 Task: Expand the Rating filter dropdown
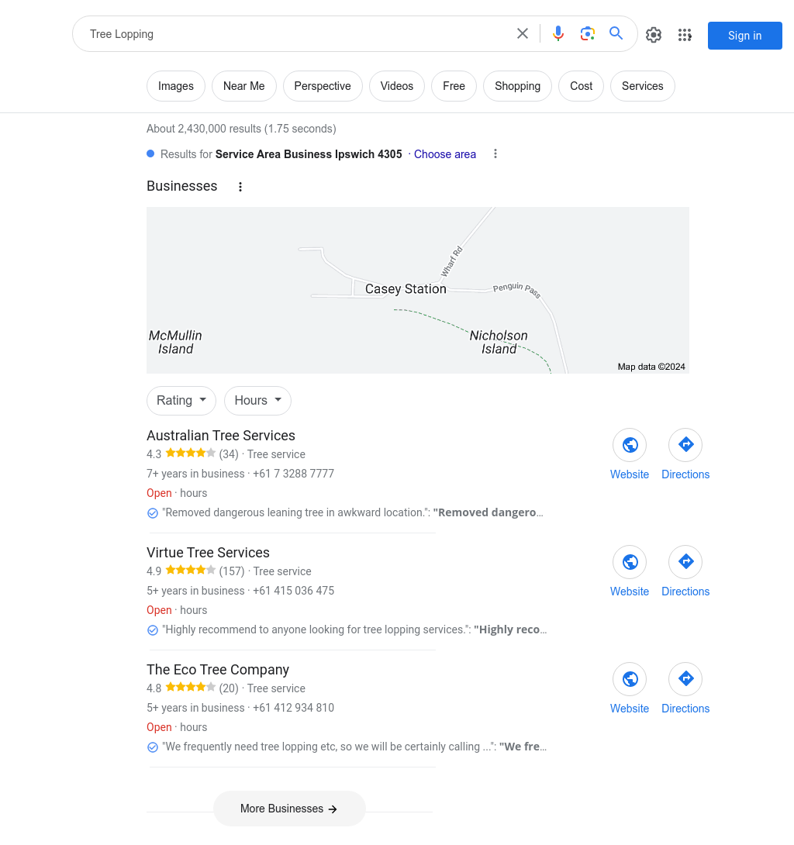181,400
